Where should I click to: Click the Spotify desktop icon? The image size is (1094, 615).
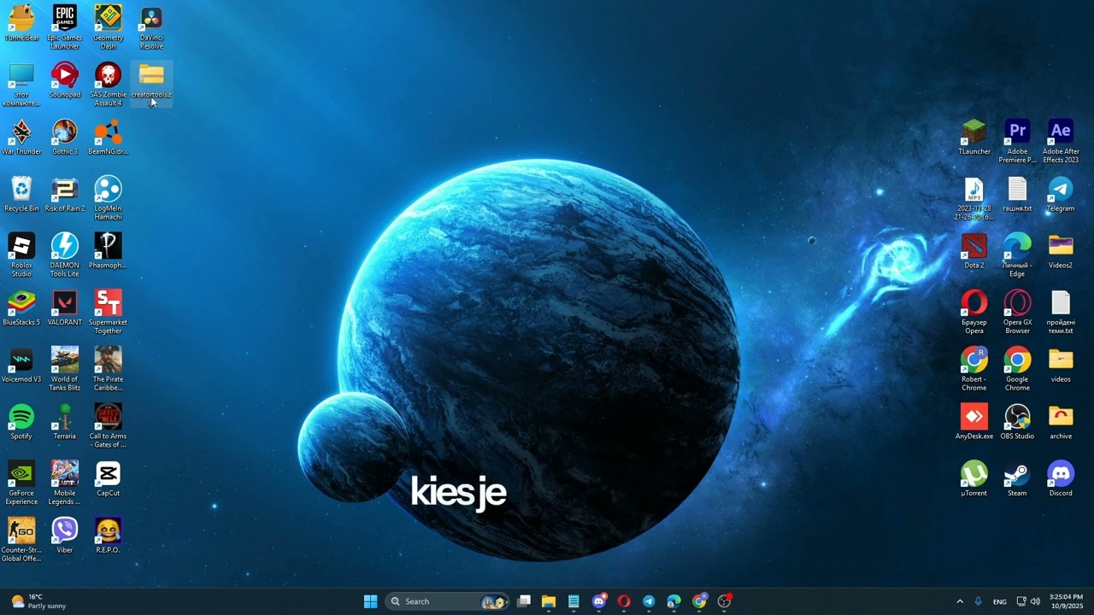coord(21,422)
